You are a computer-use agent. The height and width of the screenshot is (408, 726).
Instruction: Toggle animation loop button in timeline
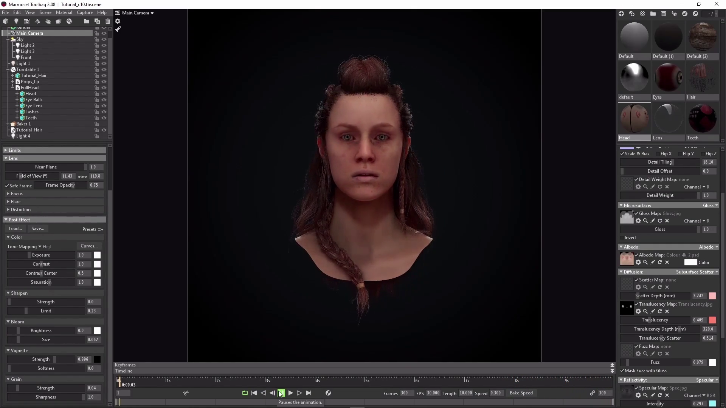pyautogui.click(x=245, y=393)
